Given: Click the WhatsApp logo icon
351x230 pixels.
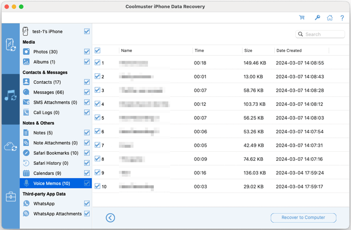Looking at the screenshot, I should (x=26, y=203).
